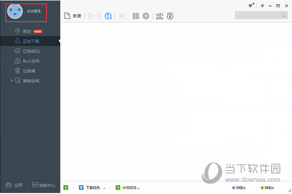Open 计划任务 scheduled tasks menu

[x=127, y=188]
